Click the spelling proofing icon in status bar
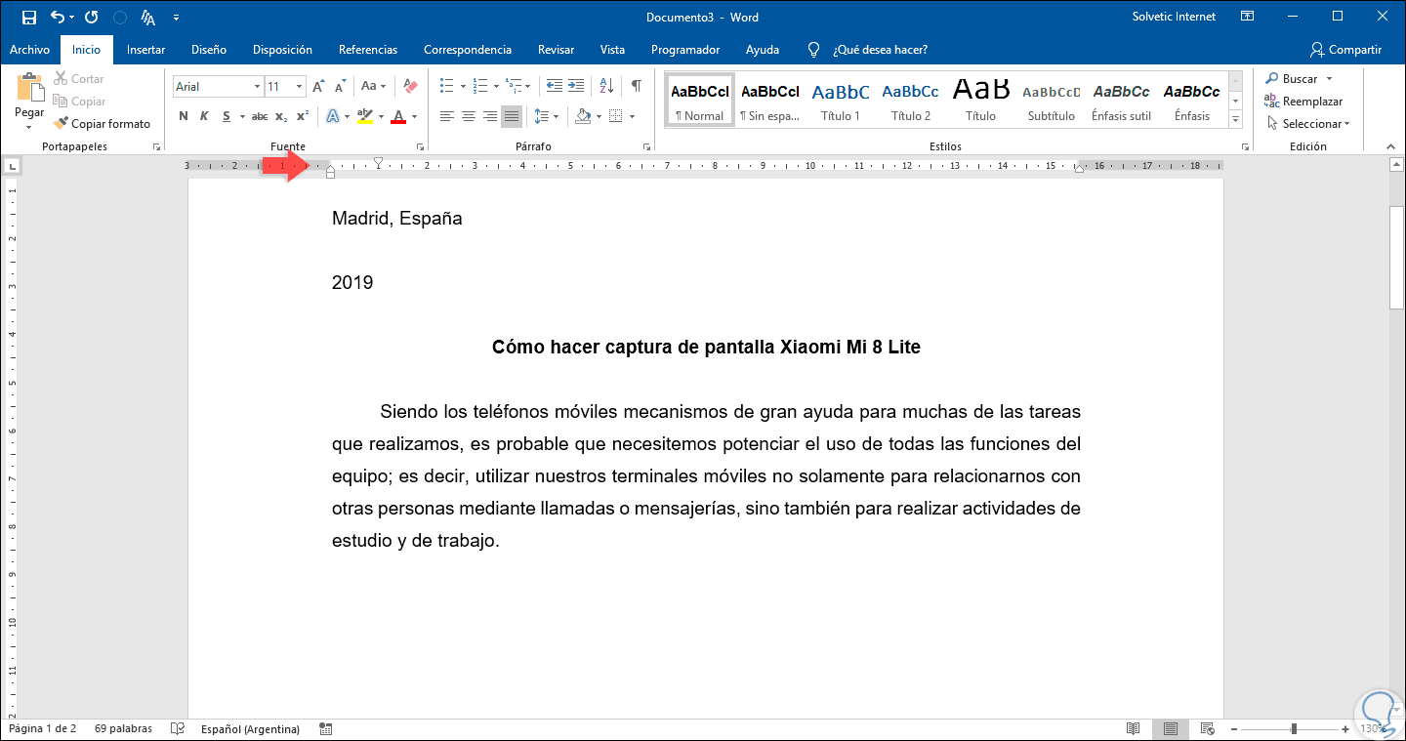 point(178,728)
